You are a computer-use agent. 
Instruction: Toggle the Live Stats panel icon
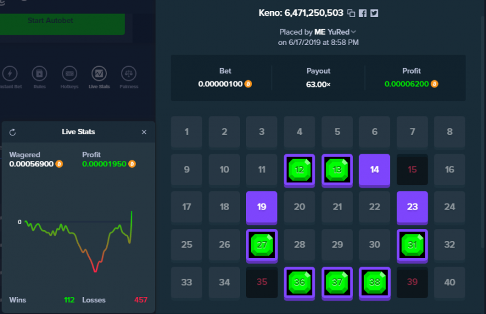click(99, 73)
